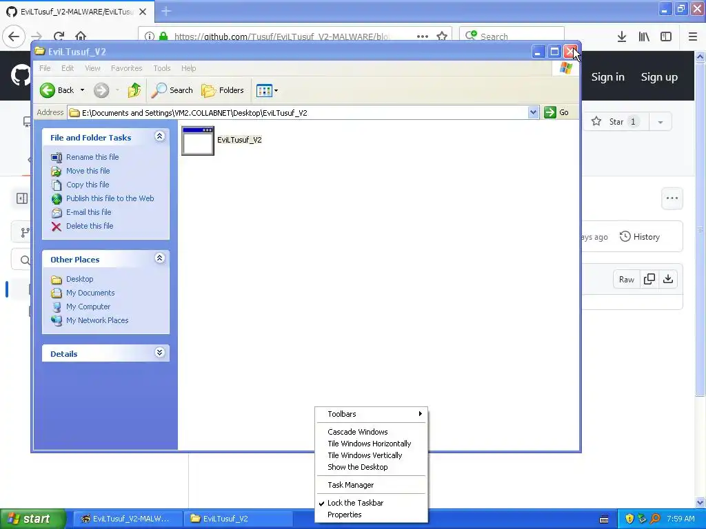Click the Raw button on GitHub

(626, 280)
